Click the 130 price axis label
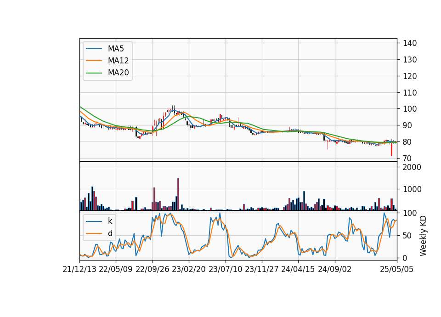The width and height of the screenshot is (441, 317). pyautogui.click(x=410, y=60)
